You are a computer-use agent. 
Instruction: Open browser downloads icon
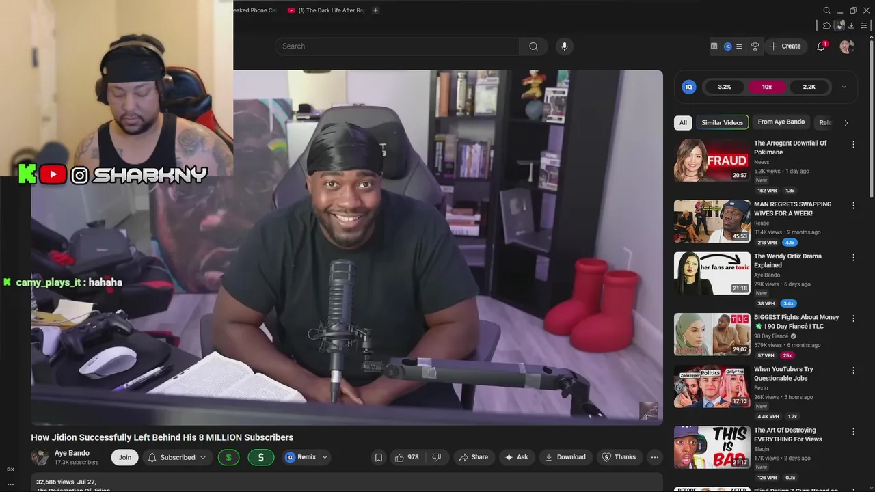point(851,25)
